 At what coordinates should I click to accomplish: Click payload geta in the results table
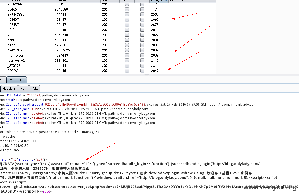click(x=11, y=35)
